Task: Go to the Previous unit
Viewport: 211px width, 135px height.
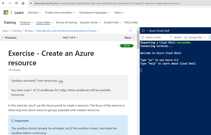Action: click(x=9, y=38)
